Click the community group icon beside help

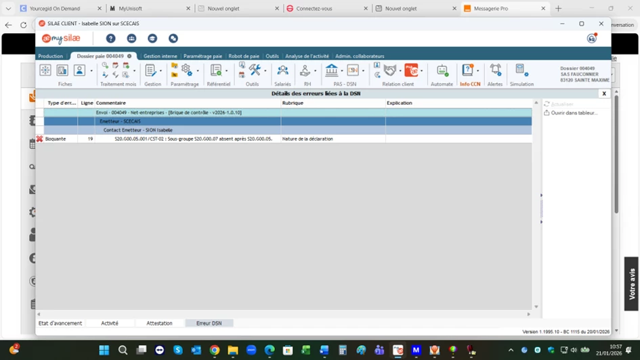pyautogui.click(x=131, y=39)
